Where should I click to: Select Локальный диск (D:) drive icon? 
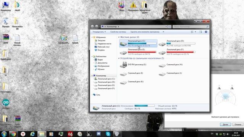pyautogui.click(x=162, y=44)
